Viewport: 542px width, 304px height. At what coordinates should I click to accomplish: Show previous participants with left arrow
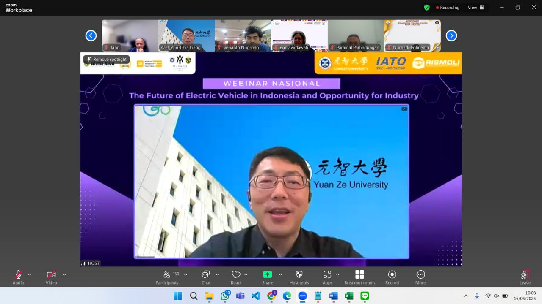pos(91,35)
